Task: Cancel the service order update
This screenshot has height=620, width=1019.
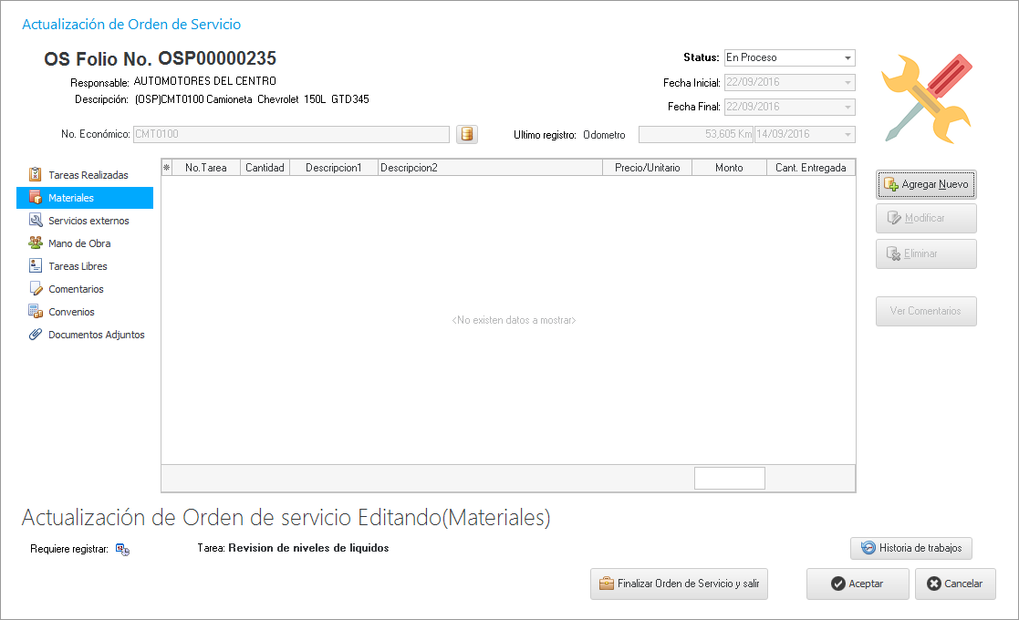Action: 954,584
